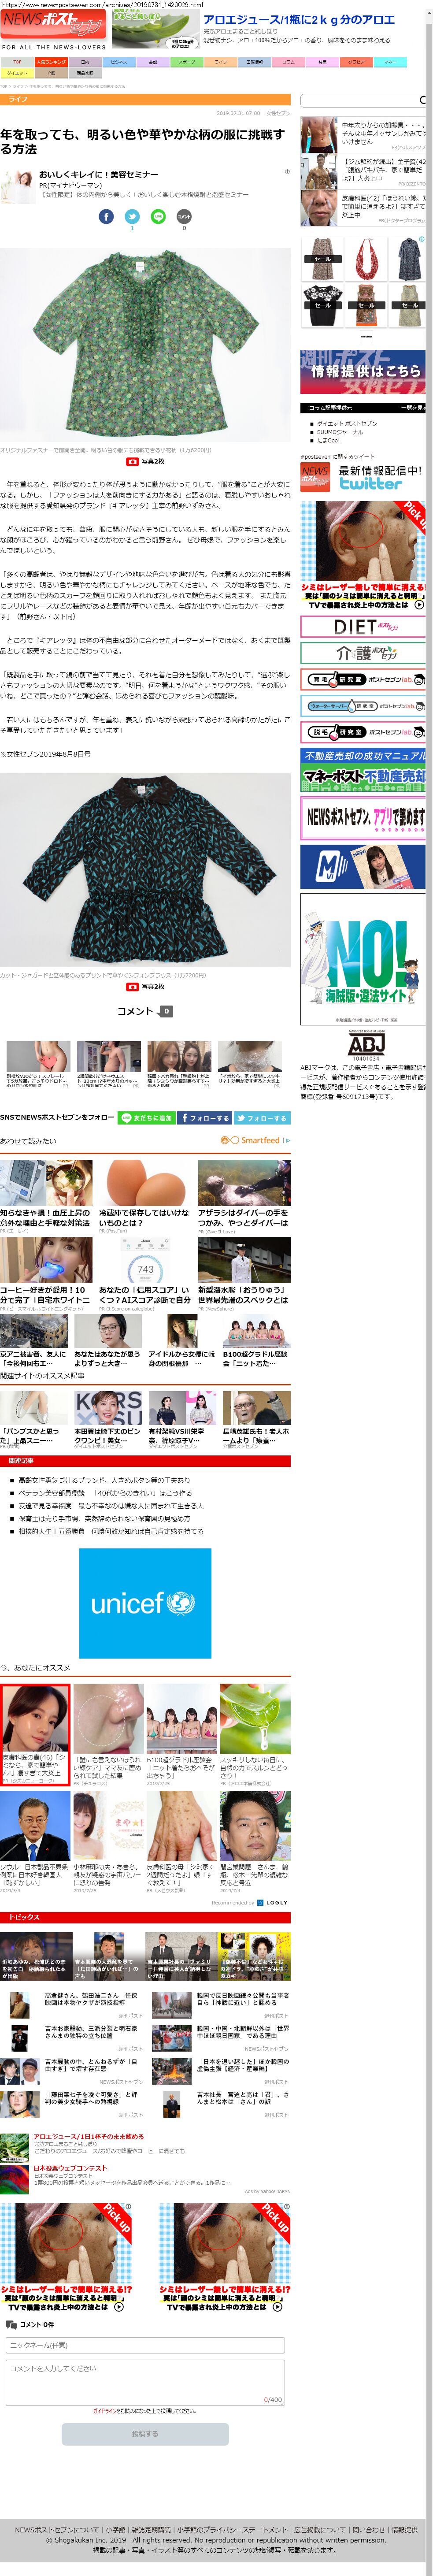Click the LINE 友だちに追加 button
Viewport: 433px width, 2576px height.
146,1118
